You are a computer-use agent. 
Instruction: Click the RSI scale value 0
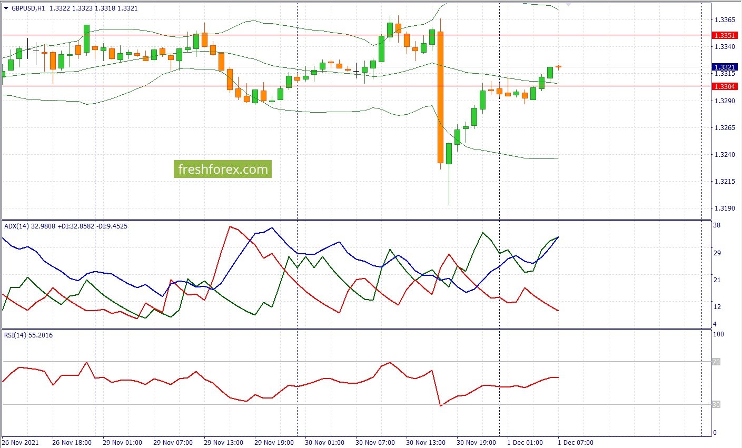[x=715, y=433]
